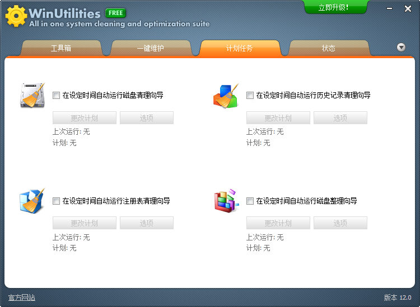
Task: Enable scheduled 历史记录清理向导 checkbox
Action: 250,96
